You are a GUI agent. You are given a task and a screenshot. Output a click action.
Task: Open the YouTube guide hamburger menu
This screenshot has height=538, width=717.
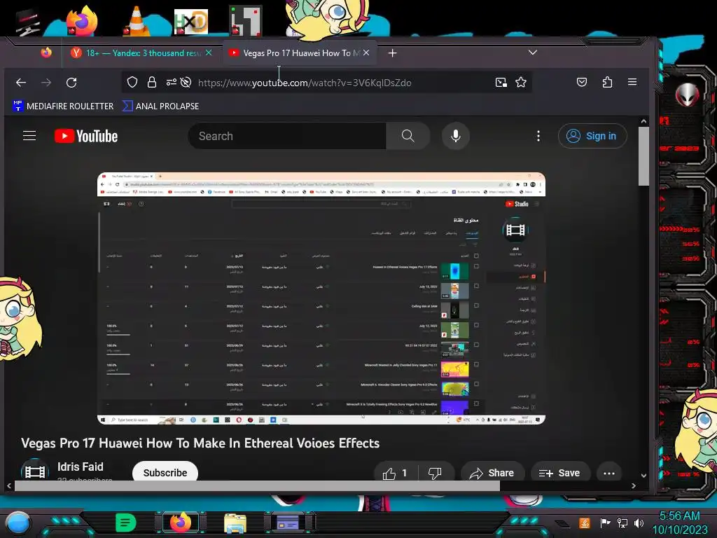[x=29, y=136]
